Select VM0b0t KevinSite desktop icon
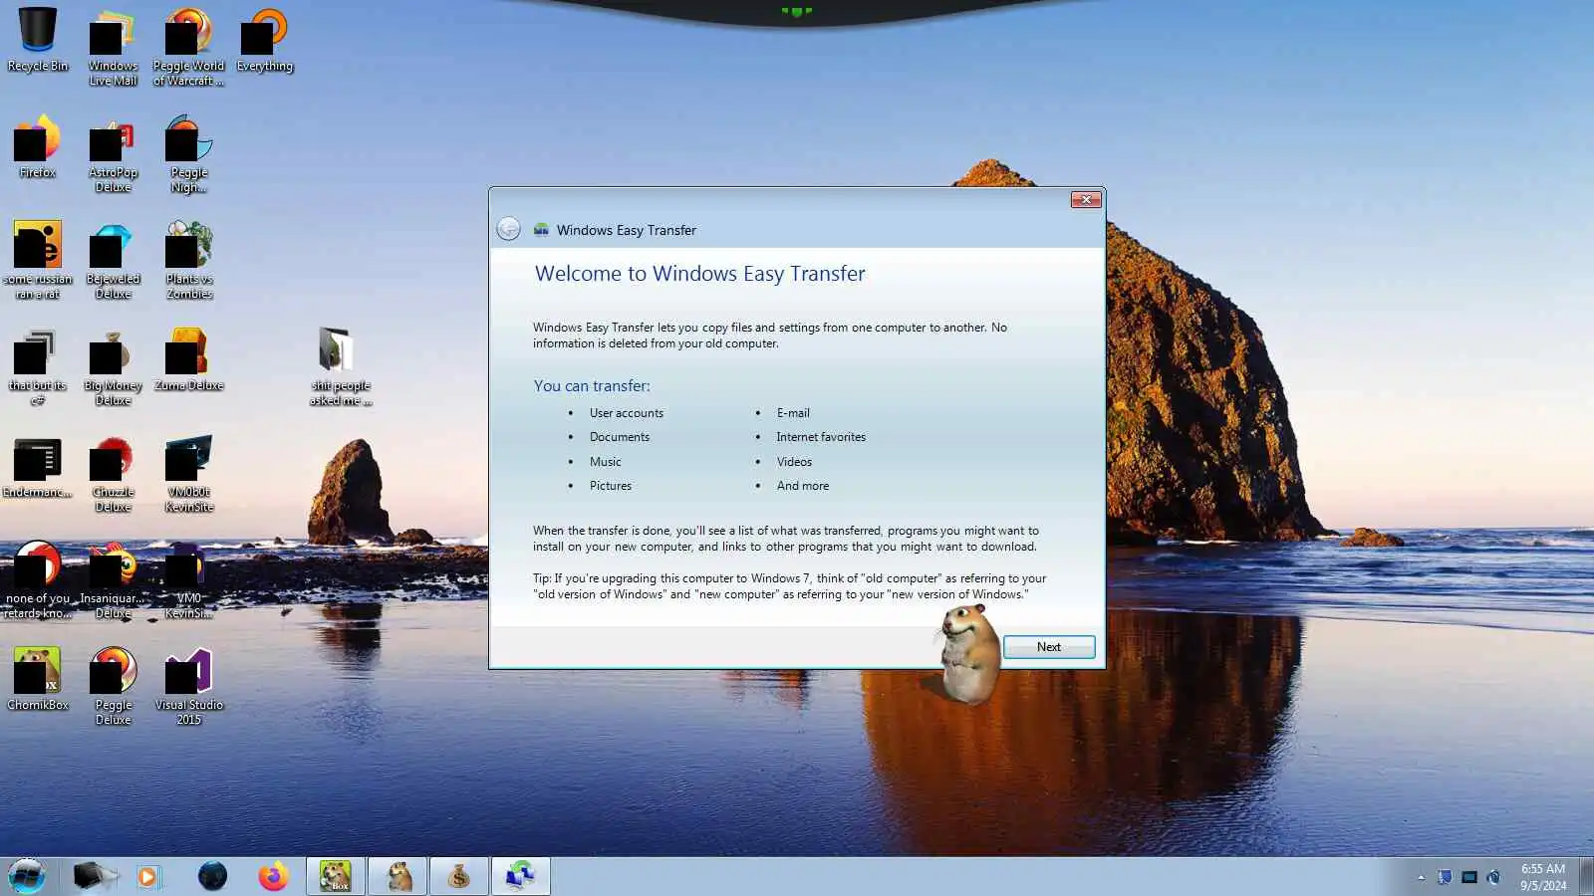 [188, 473]
